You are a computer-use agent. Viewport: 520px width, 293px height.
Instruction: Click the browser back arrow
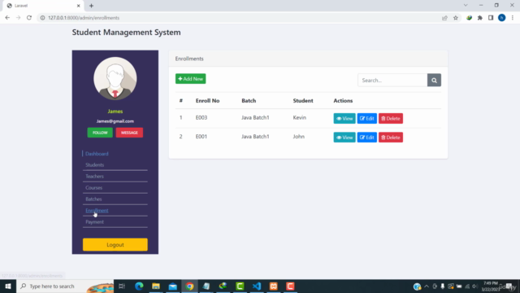(x=7, y=18)
